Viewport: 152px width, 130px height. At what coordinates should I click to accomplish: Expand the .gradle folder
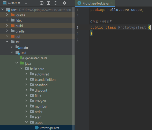click(x=7, y=15)
